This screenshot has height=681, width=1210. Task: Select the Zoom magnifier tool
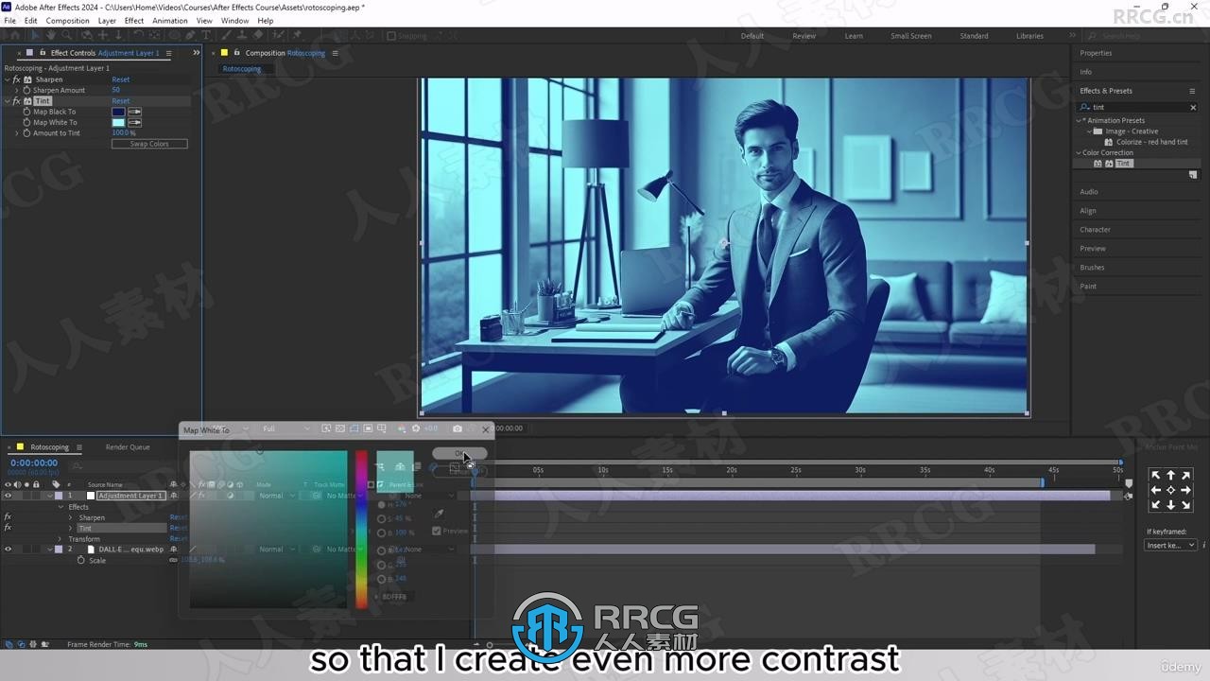(x=66, y=36)
